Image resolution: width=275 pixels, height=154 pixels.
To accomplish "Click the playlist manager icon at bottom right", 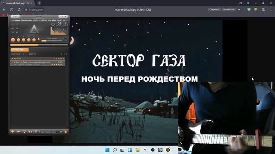I will (66, 132).
